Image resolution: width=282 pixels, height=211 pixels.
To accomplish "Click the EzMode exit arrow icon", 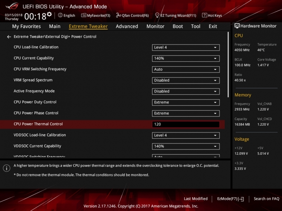I will (241, 199).
